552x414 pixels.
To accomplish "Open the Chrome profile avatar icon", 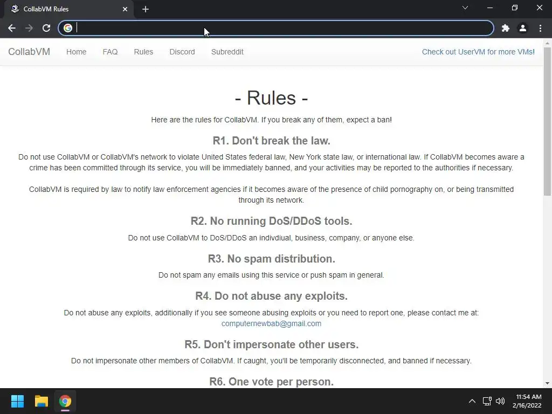I will click(523, 28).
